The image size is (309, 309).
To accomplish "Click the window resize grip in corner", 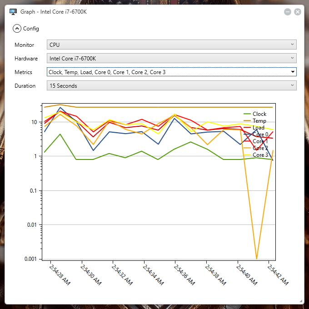I will pyautogui.click(x=301, y=301).
